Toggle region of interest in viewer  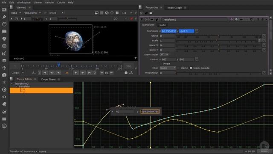(112, 13)
